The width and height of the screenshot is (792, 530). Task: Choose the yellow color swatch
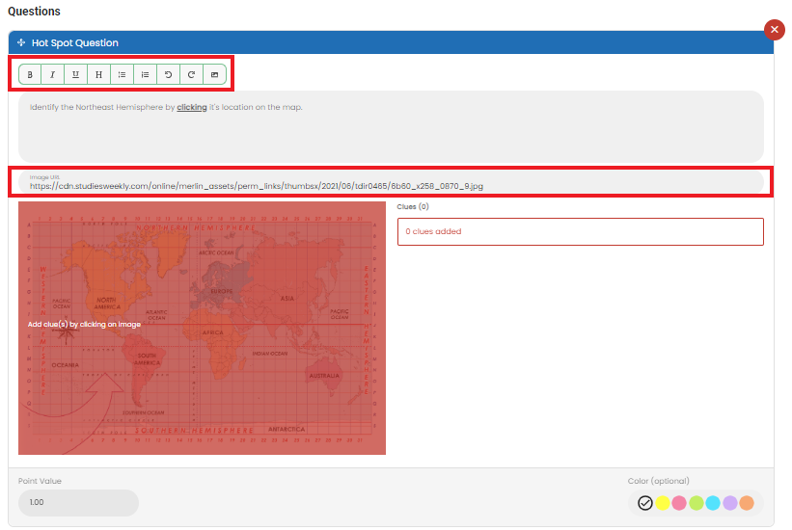(x=663, y=503)
